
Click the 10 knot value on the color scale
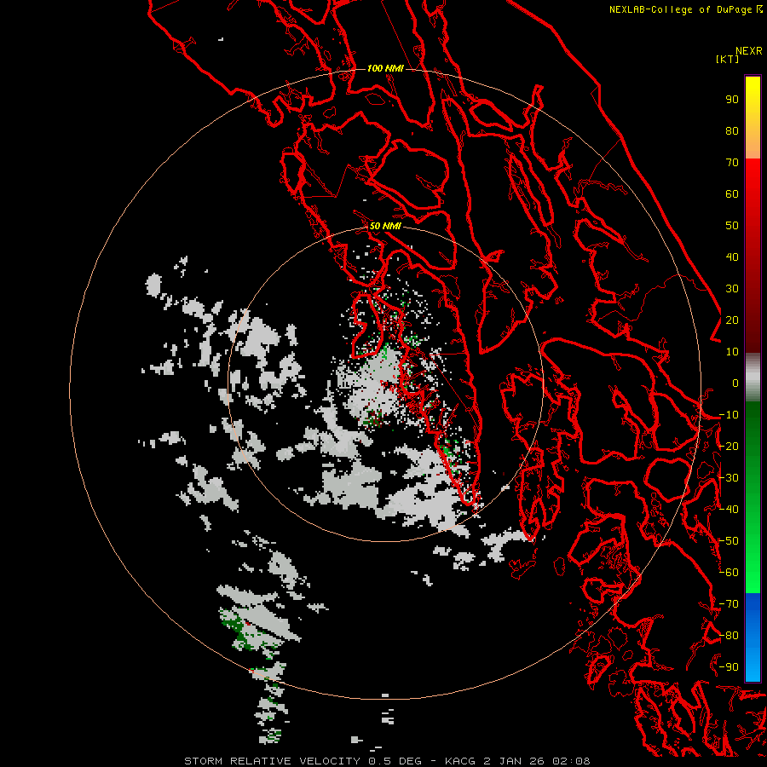(732, 352)
